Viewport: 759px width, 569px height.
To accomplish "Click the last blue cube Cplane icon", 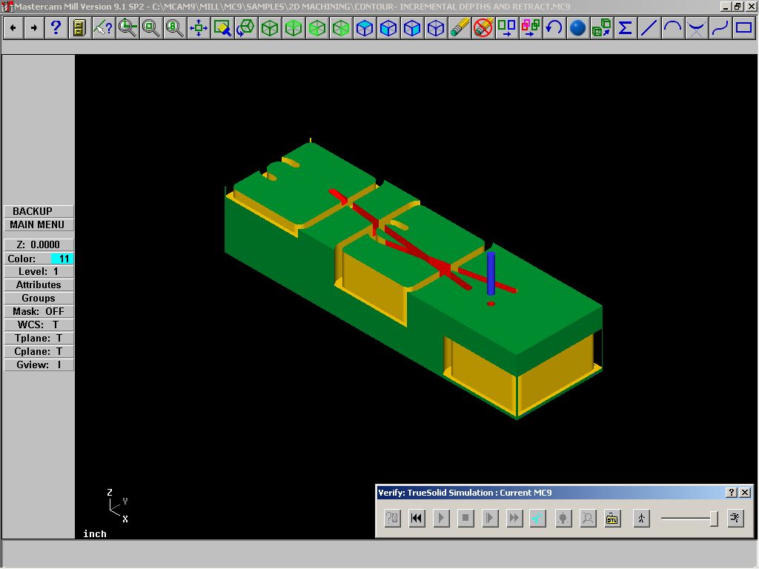I will pyautogui.click(x=436, y=28).
